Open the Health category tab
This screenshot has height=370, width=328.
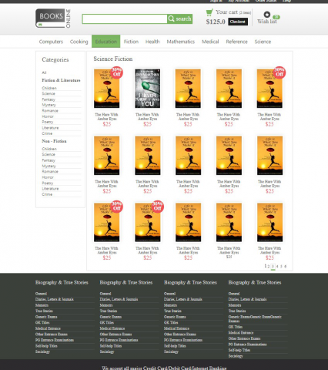152,42
